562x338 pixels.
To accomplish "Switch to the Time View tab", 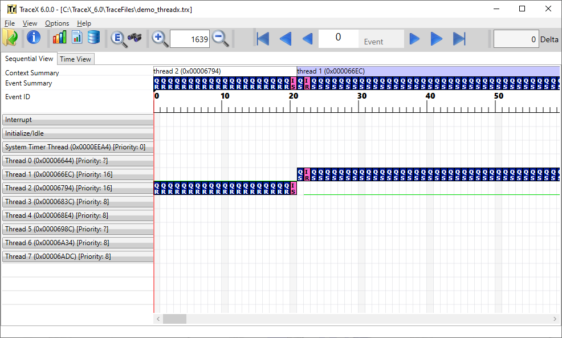I will (x=75, y=59).
